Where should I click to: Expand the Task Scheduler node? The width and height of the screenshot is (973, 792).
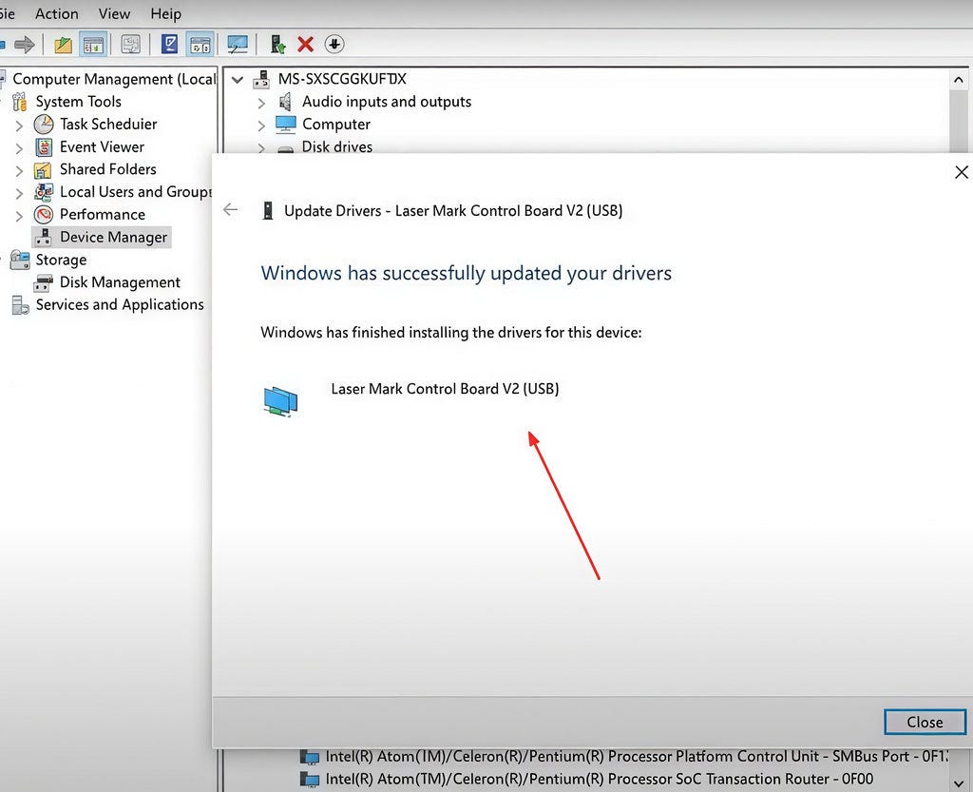tap(19, 126)
